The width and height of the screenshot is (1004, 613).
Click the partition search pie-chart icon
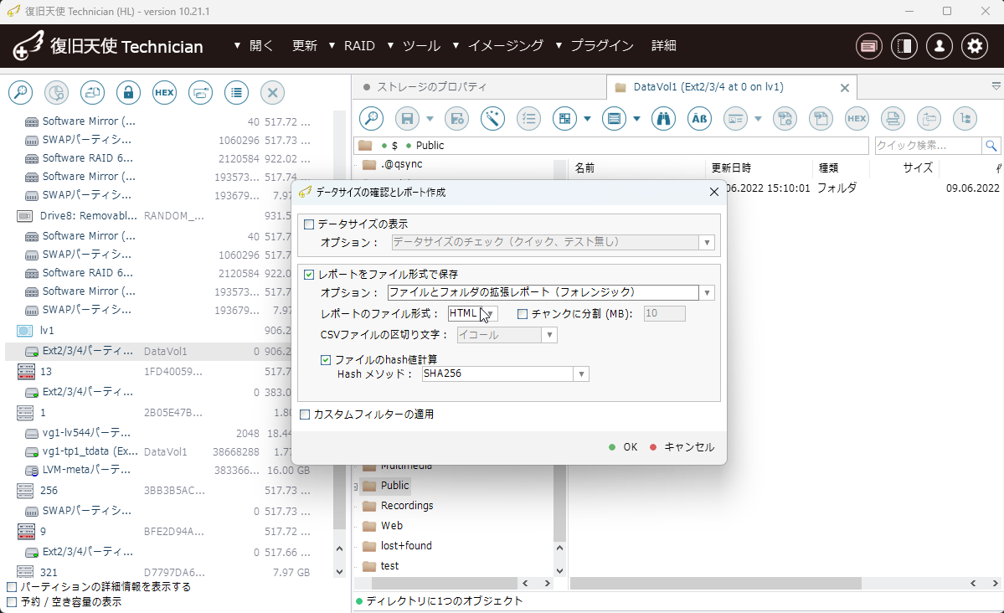click(x=56, y=93)
